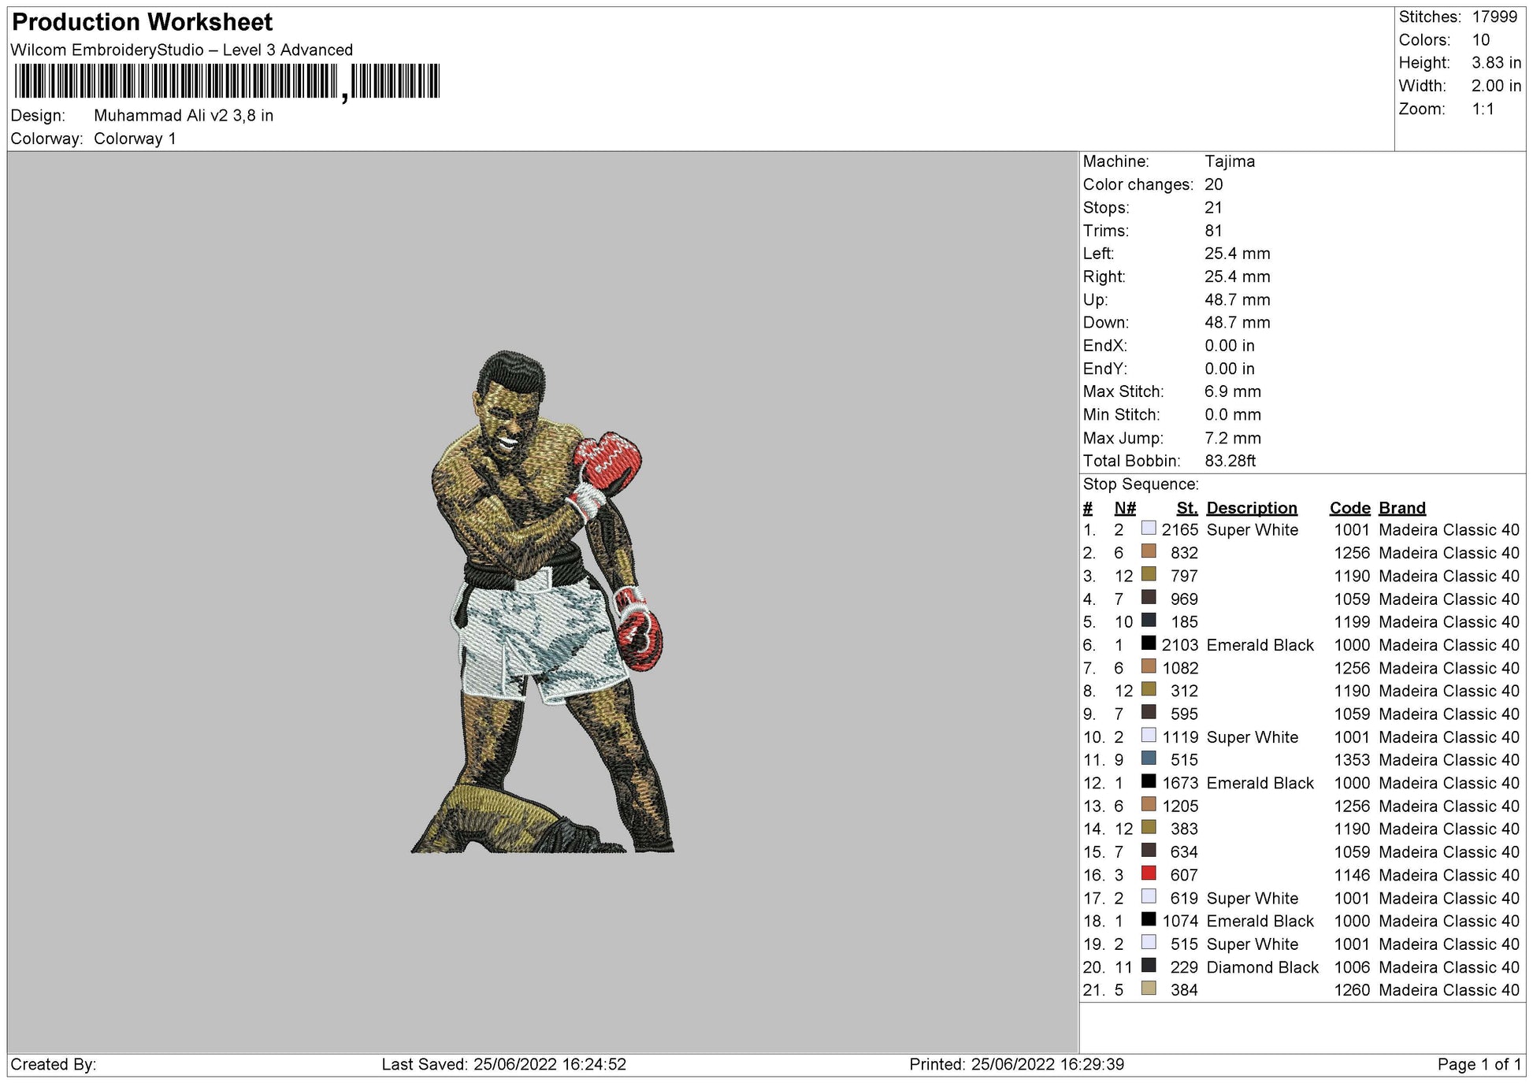
Task: Click the red swatch in stop 16
Action: pos(1149,873)
